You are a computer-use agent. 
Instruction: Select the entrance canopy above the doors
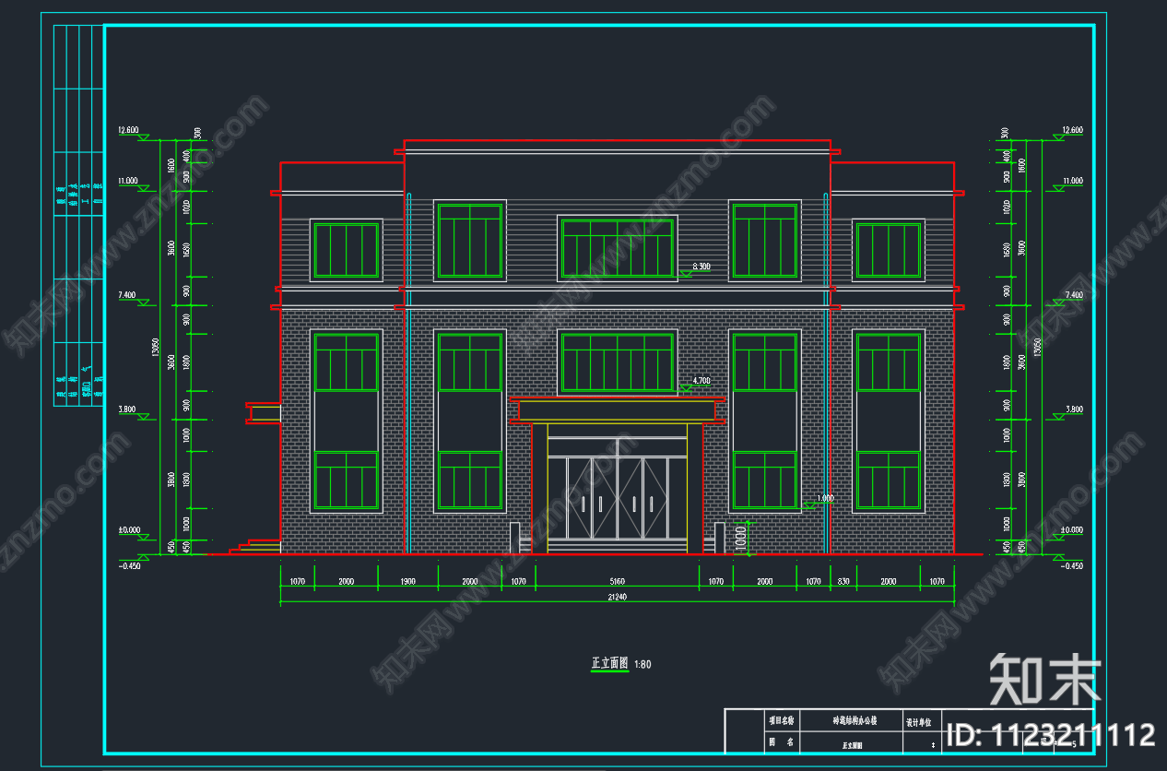[617, 410]
